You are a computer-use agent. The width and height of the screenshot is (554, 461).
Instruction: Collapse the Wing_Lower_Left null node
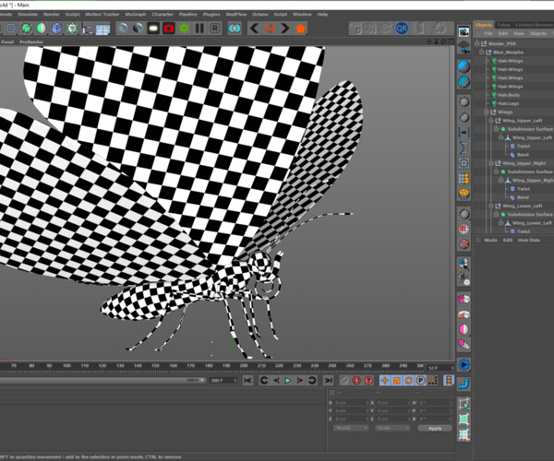click(x=491, y=206)
